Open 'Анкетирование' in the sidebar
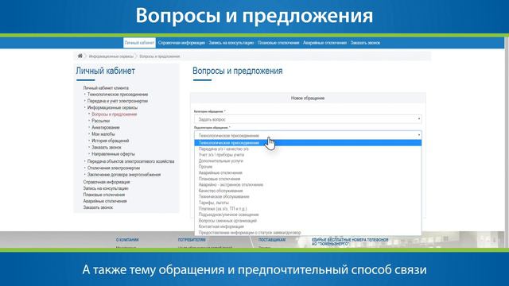Viewport: 509px width, 286px height. (106, 127)
